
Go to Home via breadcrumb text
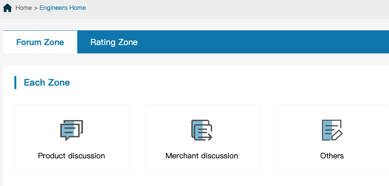(23, 8)
